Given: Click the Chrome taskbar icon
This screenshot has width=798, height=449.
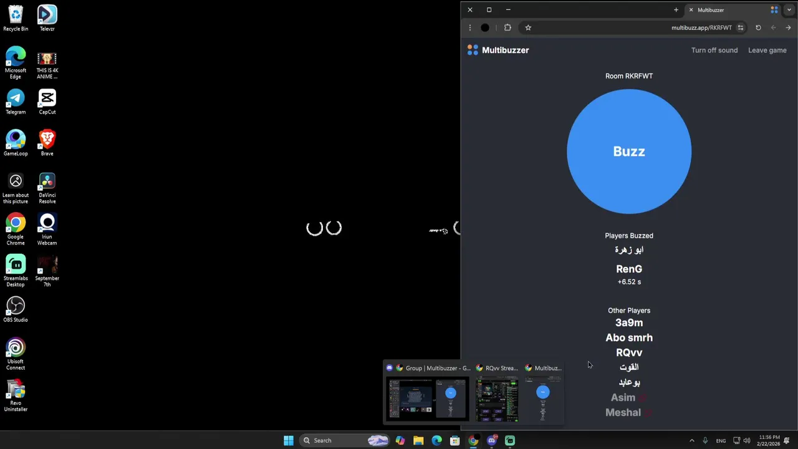Looking at the screenshot, I should 473,440.
